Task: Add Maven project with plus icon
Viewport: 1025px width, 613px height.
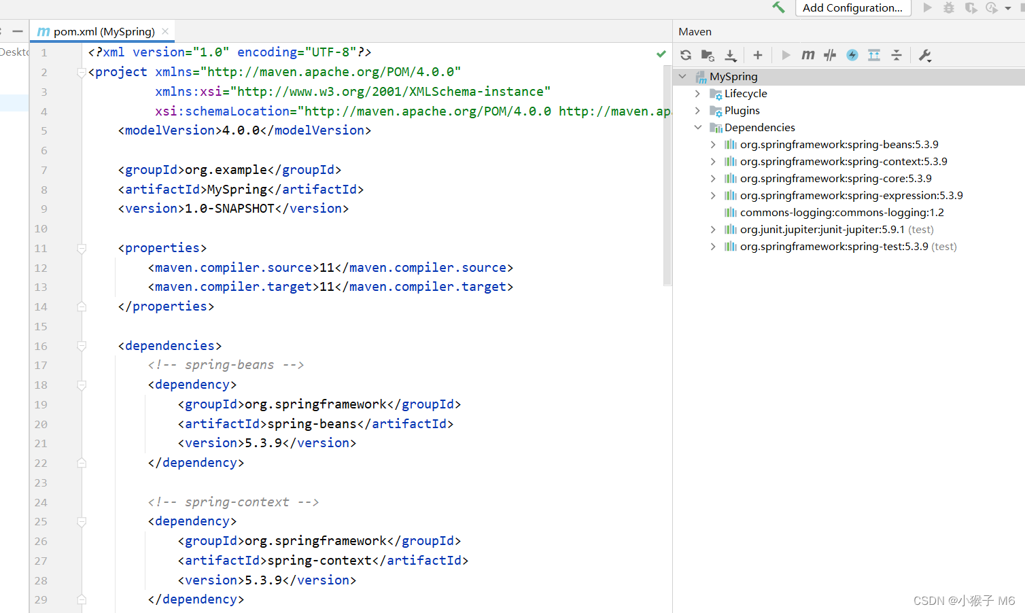Action: point(758,55)
